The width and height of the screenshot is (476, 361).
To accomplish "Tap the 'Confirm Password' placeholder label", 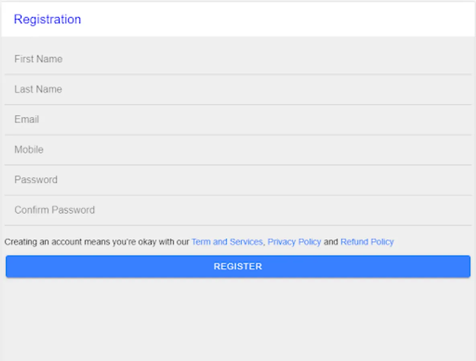I will (55, 210).
